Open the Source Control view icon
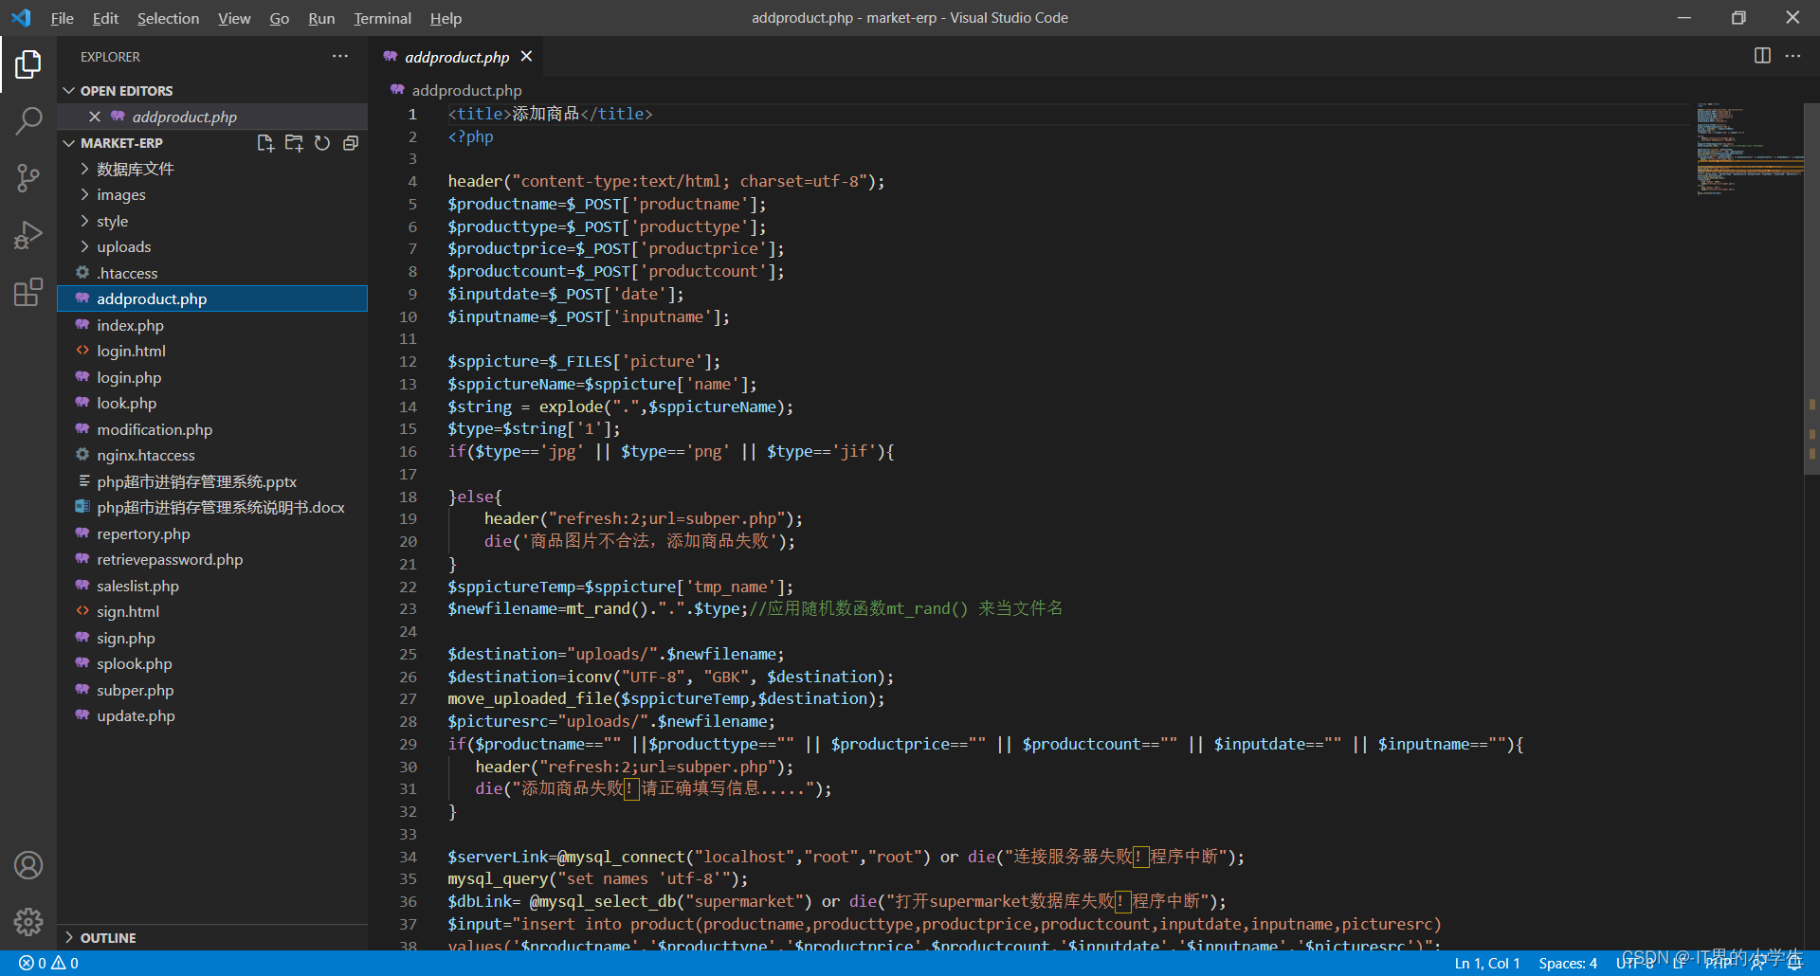Viewport: 1820px width, 976px height. coord(28,177)
